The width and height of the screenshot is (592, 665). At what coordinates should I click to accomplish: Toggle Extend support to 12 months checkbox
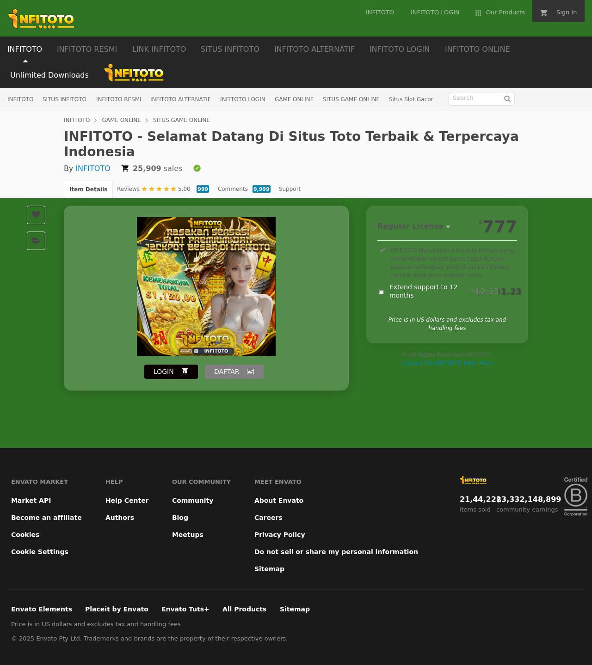[x=382, y=292]
